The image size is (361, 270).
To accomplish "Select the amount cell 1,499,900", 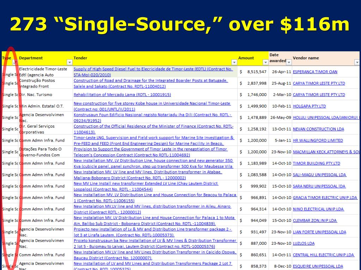I will [x=253, y=106].
